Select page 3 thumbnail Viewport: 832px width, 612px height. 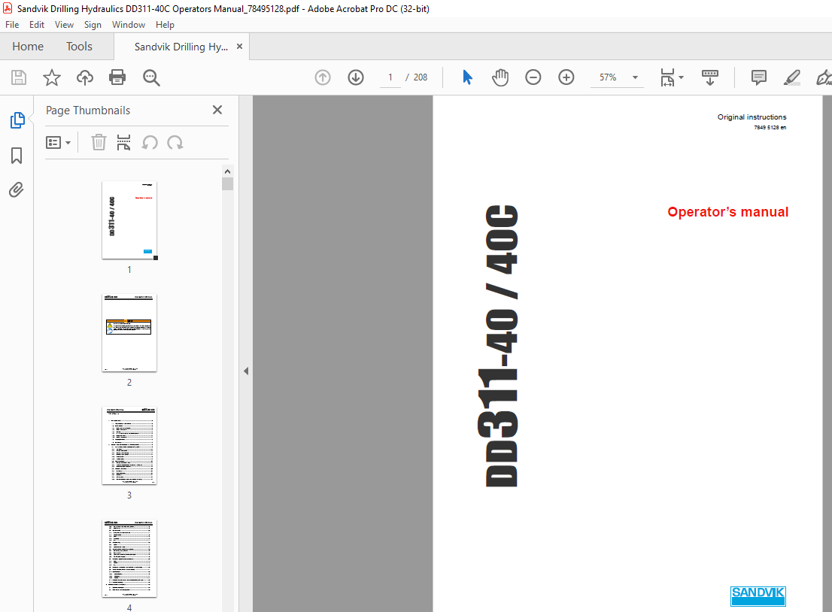[129, 446]
